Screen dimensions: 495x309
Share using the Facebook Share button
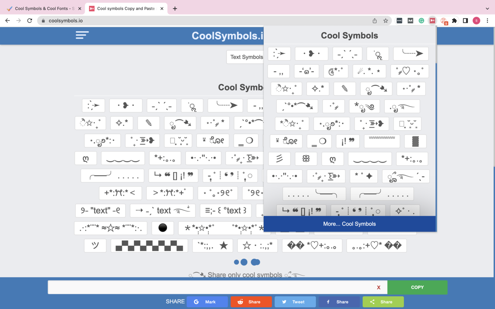point(339,302)
